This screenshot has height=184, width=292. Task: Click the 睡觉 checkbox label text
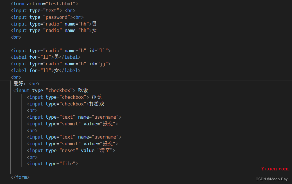[97, 97]
